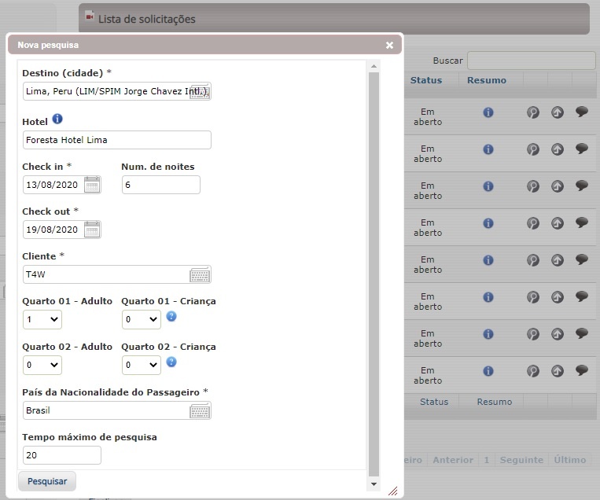
Task: Open the Check in calendar picker
Action: [92, 185]
